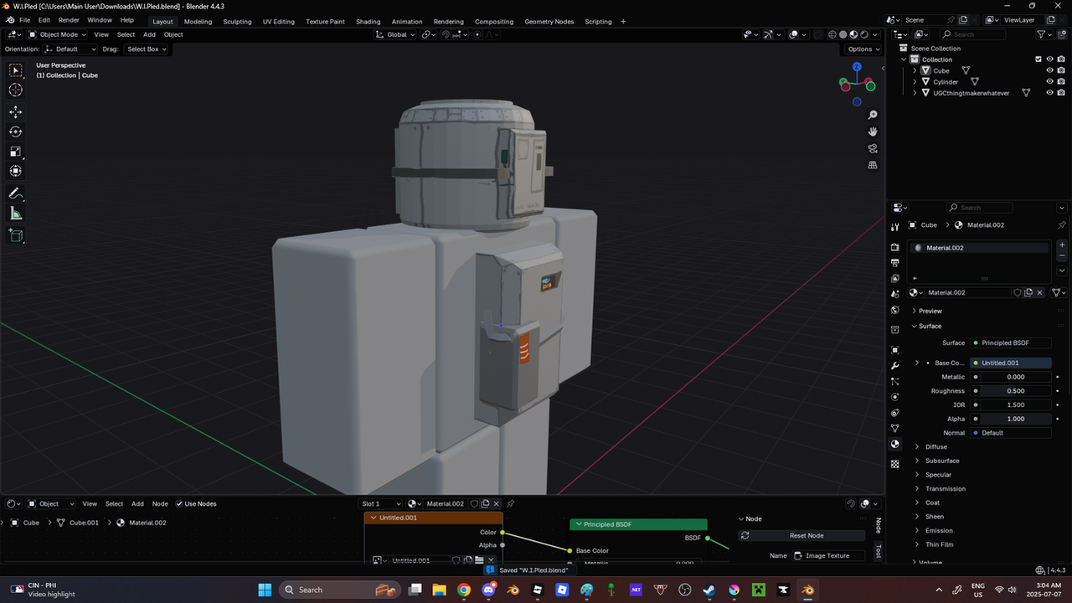The height and width of the screenshot is (603, 1072).
Task: Open the Texture properties tab
Action: tap(895, 463)
